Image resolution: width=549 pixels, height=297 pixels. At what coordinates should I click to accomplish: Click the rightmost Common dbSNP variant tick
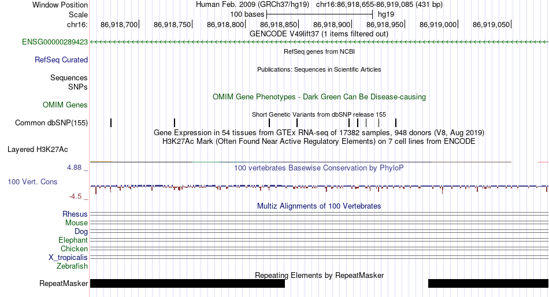click(x=396, y=122)
